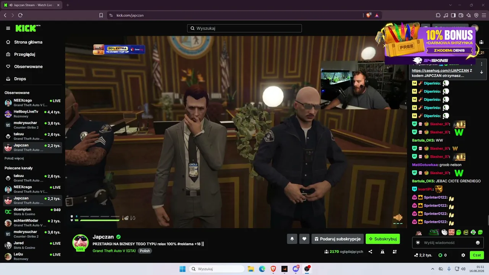Open the volume control in system tray
The width and height of the screenshot is (489, 275).
point(463,269)
